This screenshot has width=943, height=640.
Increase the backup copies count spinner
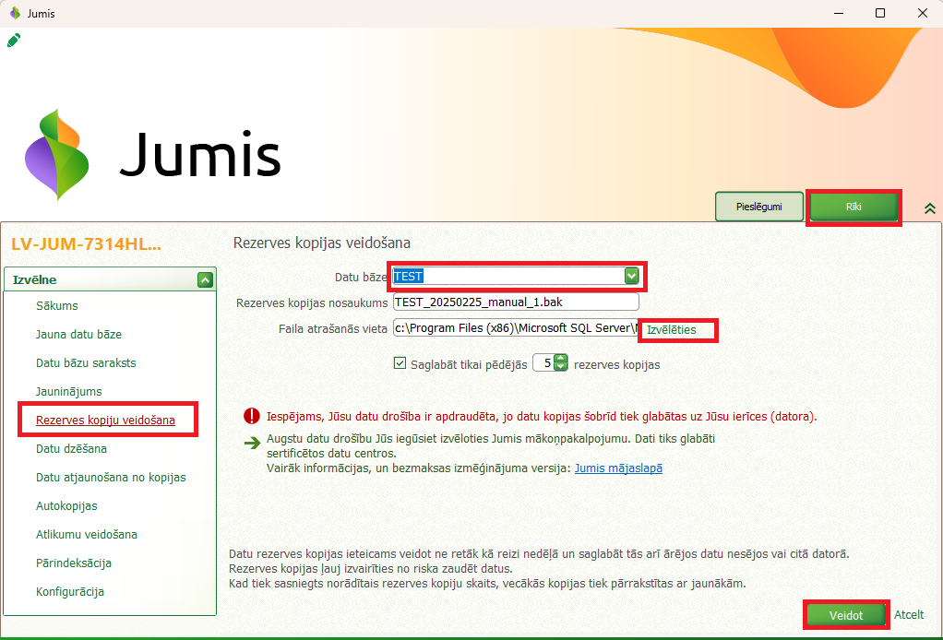click(560, 359)
